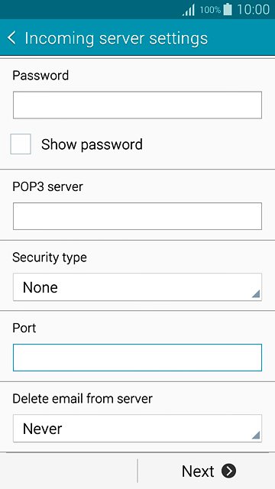Enable the Show password checkbox
The width and height of the screenshot is (275, 489).
[21, 144]
